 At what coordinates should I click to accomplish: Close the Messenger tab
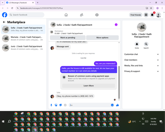[33, 3]
